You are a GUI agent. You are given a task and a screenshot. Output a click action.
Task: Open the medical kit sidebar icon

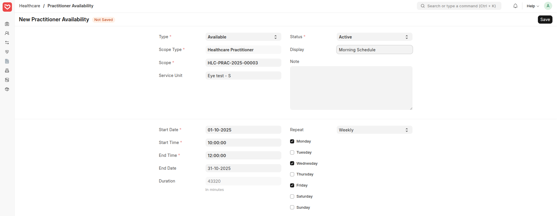click(7, 24)
